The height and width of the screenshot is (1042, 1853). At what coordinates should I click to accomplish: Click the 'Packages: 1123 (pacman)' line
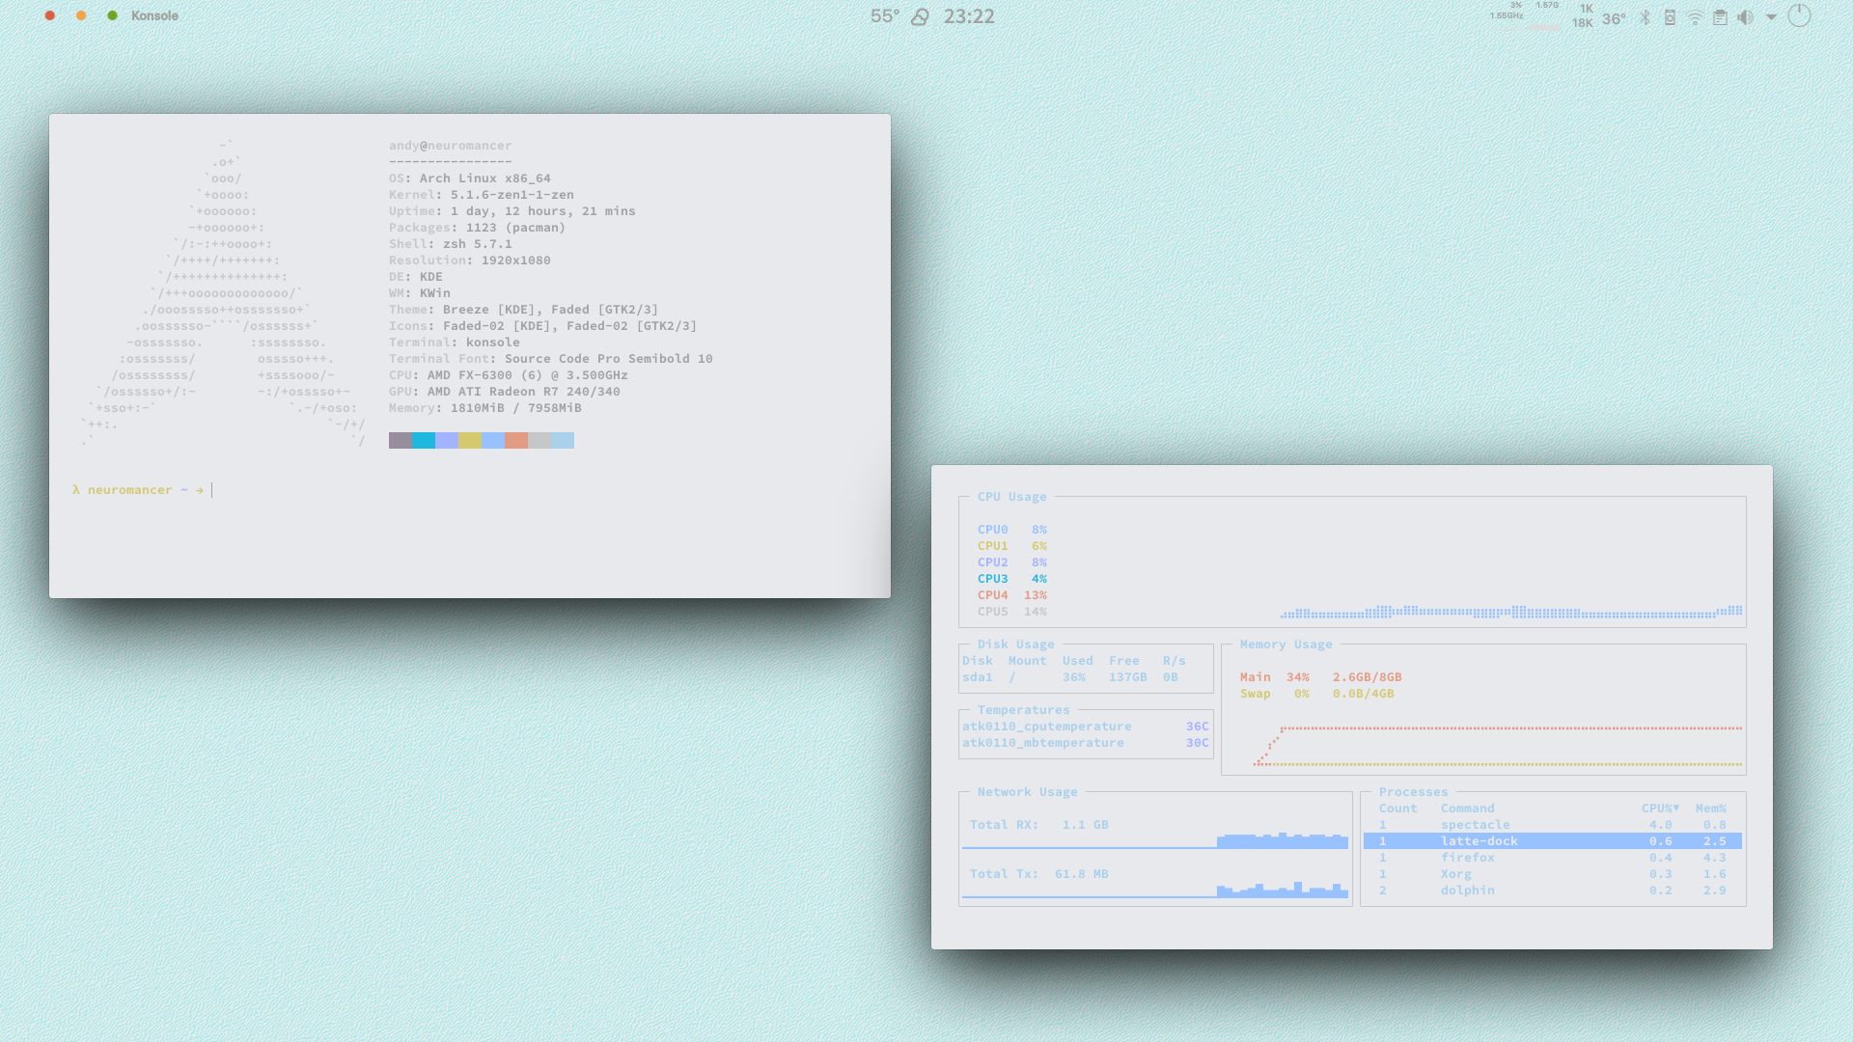(478, 228)
